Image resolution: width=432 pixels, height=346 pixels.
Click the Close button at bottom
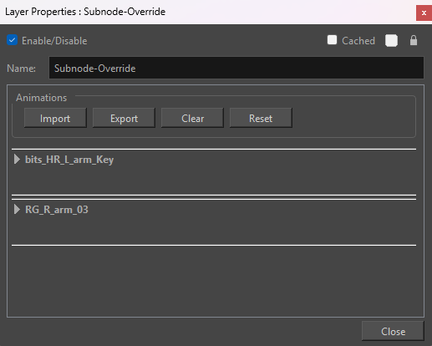(x=393, y=331)
